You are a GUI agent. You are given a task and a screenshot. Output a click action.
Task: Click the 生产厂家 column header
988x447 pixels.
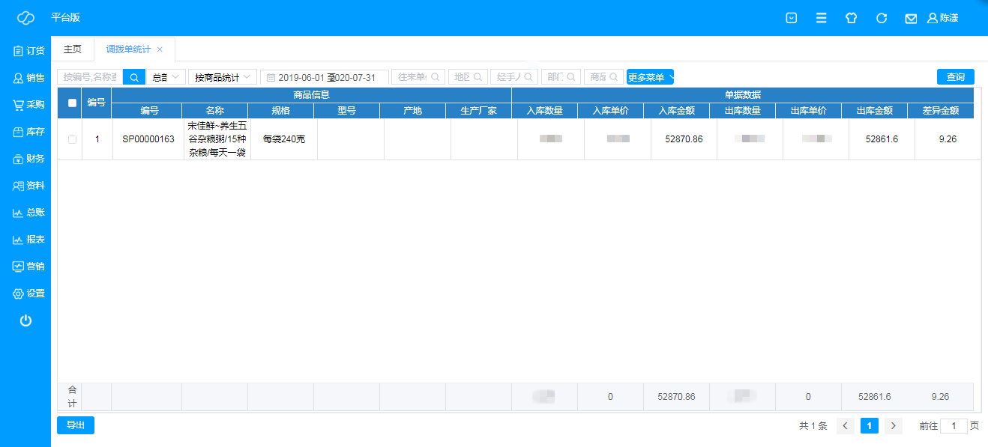(x=479, y=111)
